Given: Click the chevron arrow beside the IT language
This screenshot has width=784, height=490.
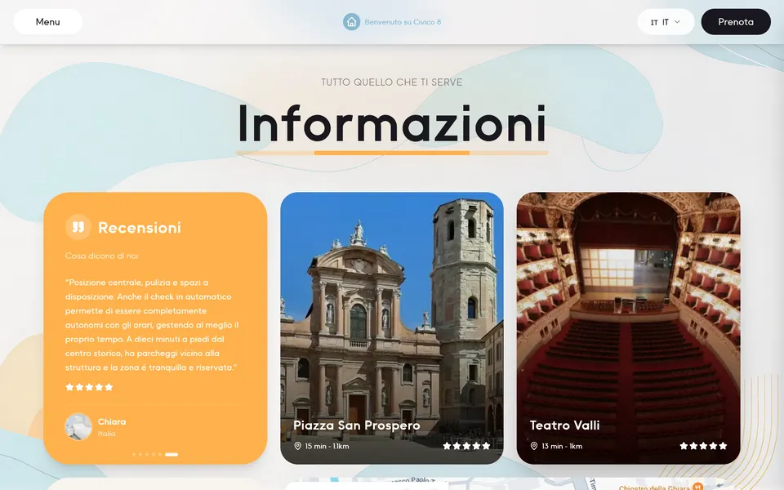Looking at the screenshot, I should pos(678,22).
